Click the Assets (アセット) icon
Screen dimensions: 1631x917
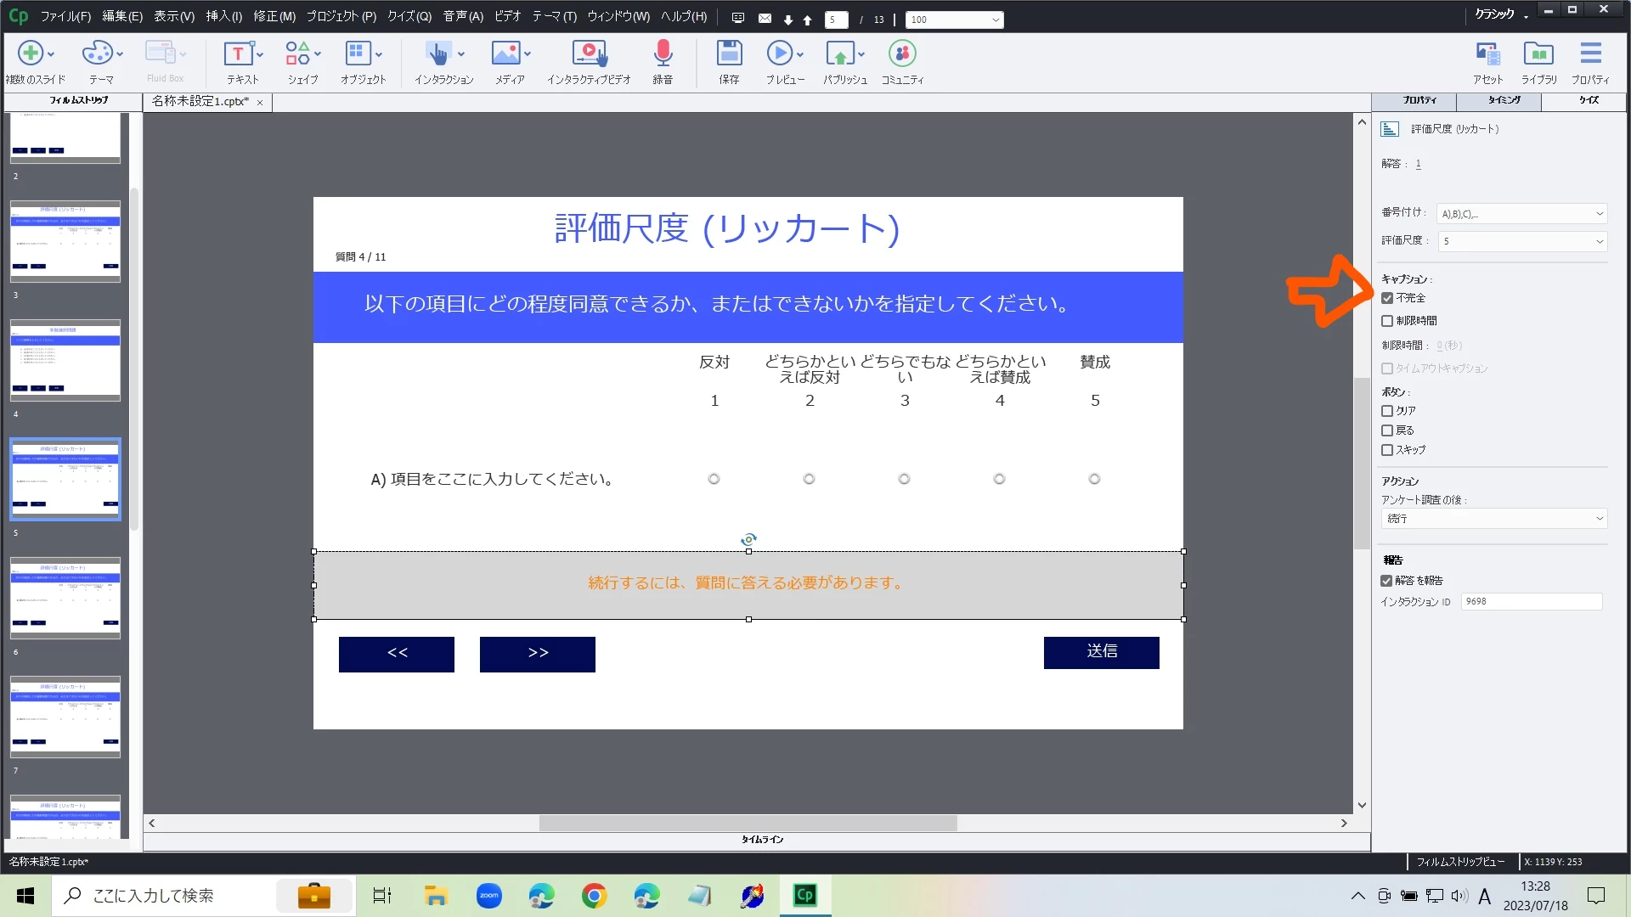pos(1487,54)
